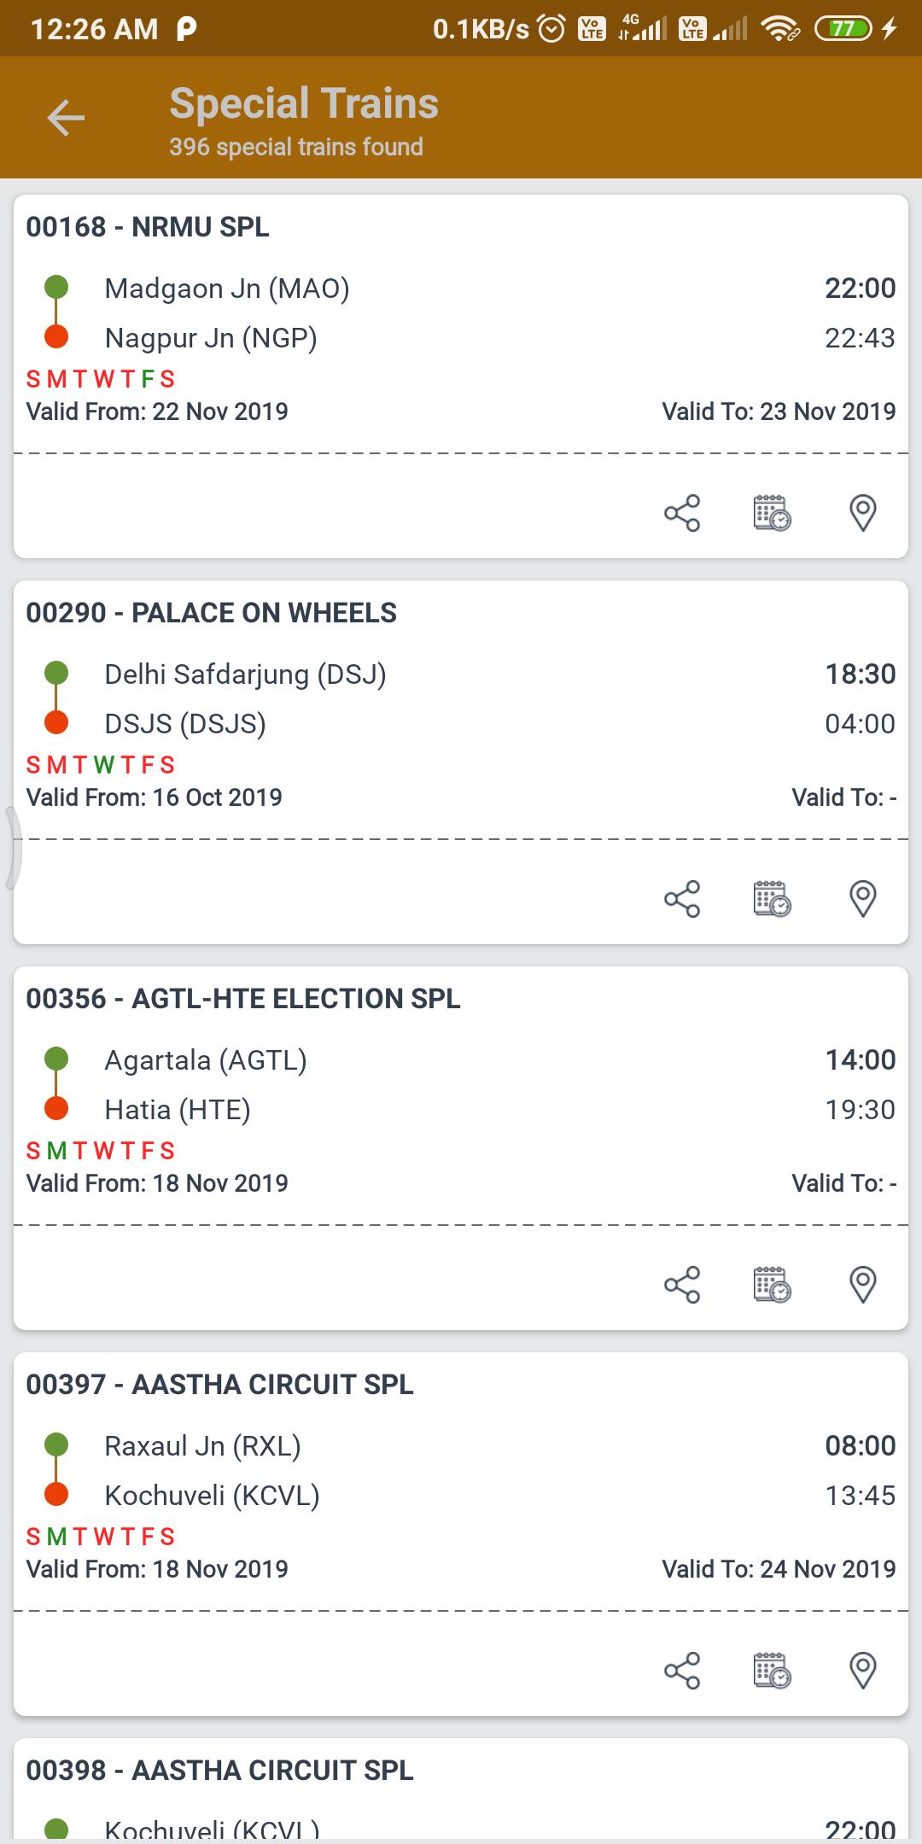Viewport: 922px width, 1844px height.
Task: Open AGTL-HTE Election SPL schedule icon
Action: point(773,1285)
